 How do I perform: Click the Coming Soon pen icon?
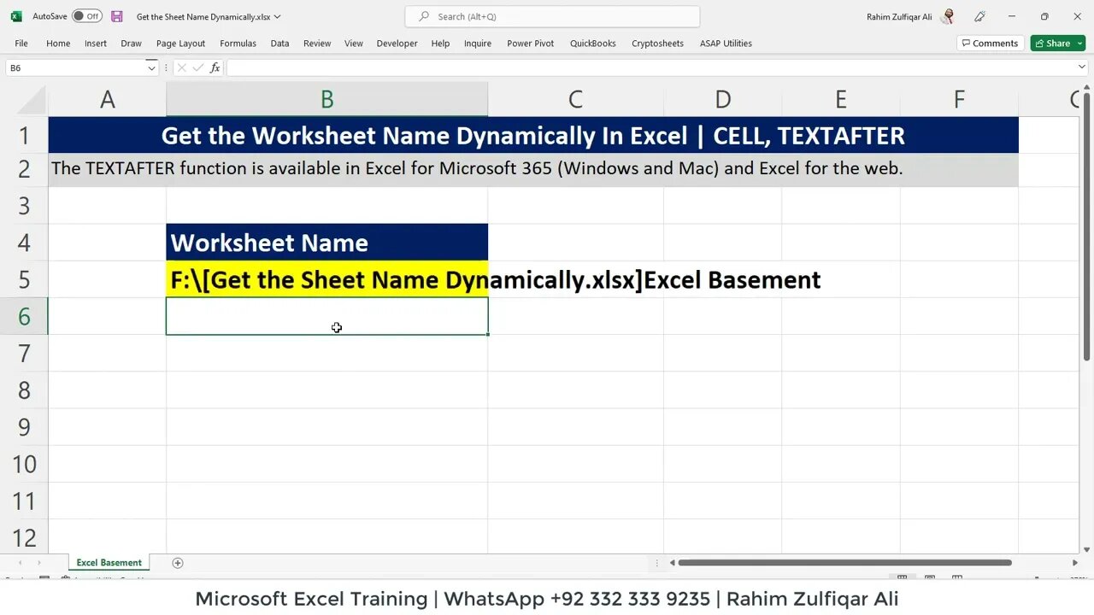[x=979, y=16]
